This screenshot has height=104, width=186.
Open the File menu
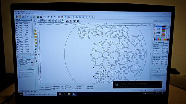tap(16, 14)
